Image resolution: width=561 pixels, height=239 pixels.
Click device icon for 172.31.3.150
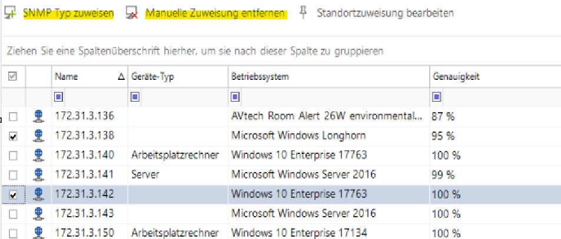click(39, 233)
